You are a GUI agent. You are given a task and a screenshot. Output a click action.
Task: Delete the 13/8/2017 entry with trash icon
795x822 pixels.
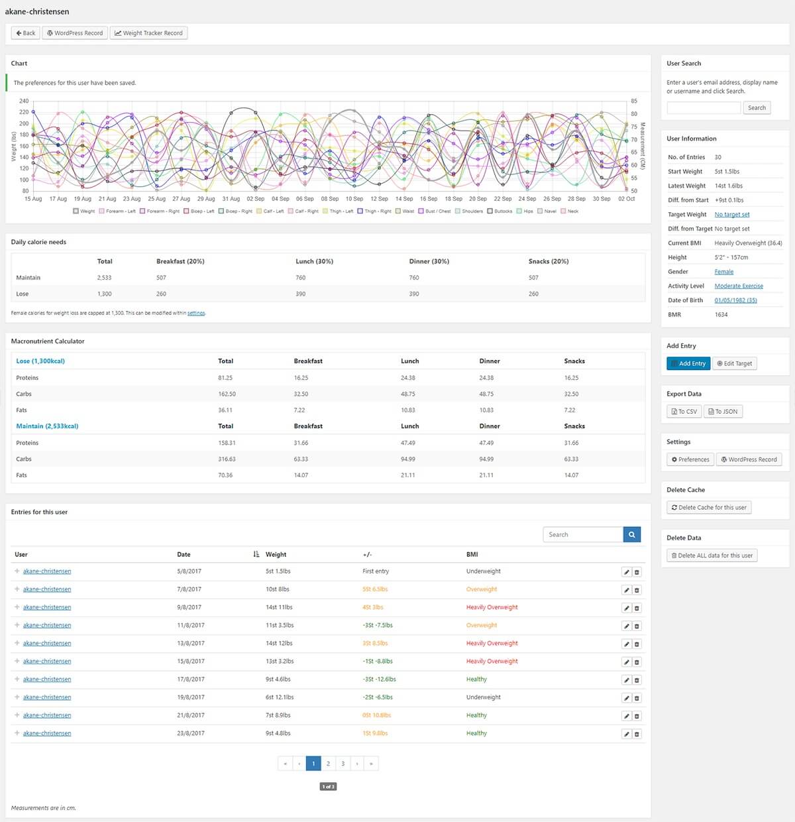[x=637, y=644]
